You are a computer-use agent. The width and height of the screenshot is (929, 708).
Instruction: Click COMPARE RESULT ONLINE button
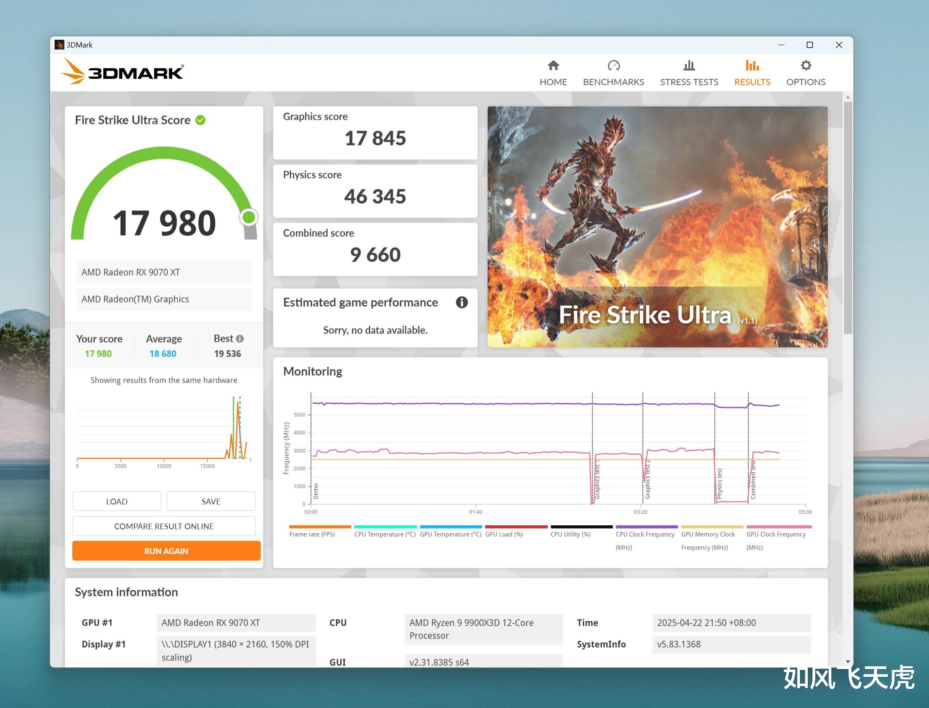point(164,527)
